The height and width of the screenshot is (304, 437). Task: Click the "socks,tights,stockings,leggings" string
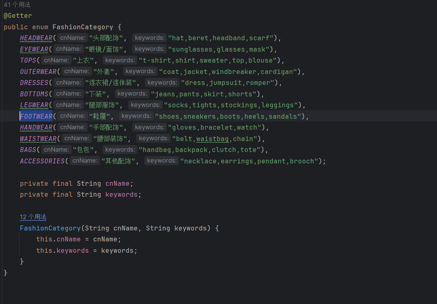[231, 105]
